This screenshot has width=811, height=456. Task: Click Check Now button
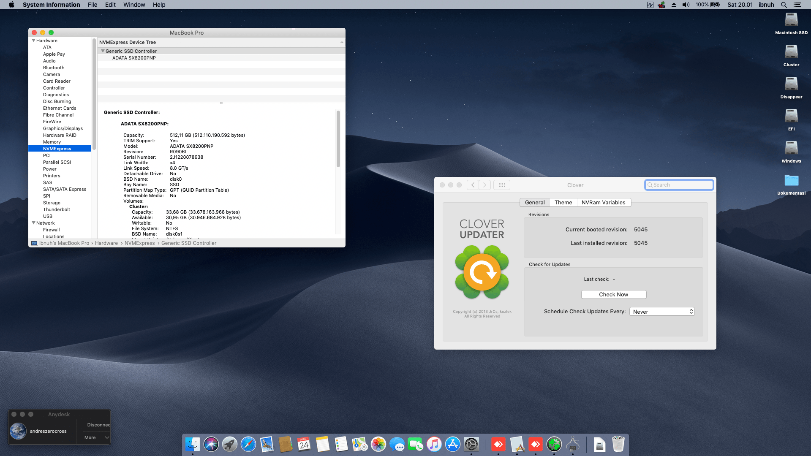(614, 295)
